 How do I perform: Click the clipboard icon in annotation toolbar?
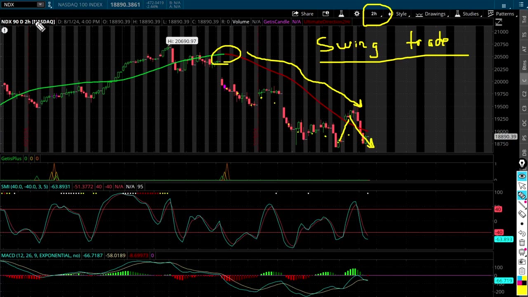[x=522, y=271]
